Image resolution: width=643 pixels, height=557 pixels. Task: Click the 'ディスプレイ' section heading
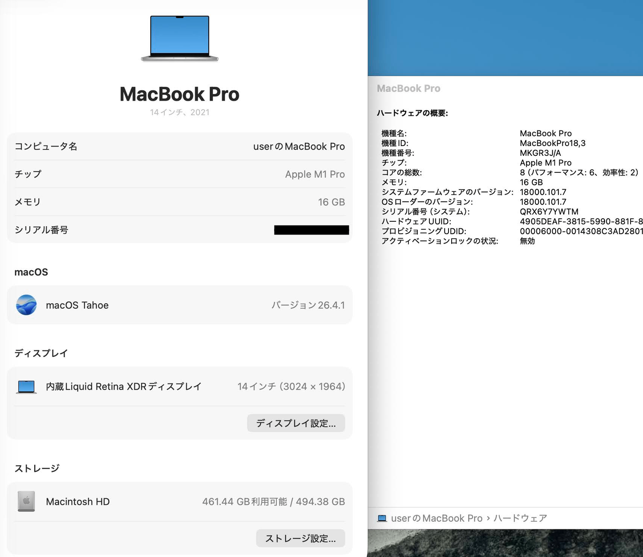[41, 354]
